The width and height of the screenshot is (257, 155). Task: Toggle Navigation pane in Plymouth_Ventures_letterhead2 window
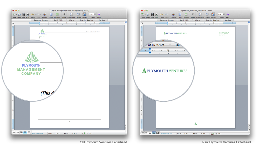pos(200,14)
